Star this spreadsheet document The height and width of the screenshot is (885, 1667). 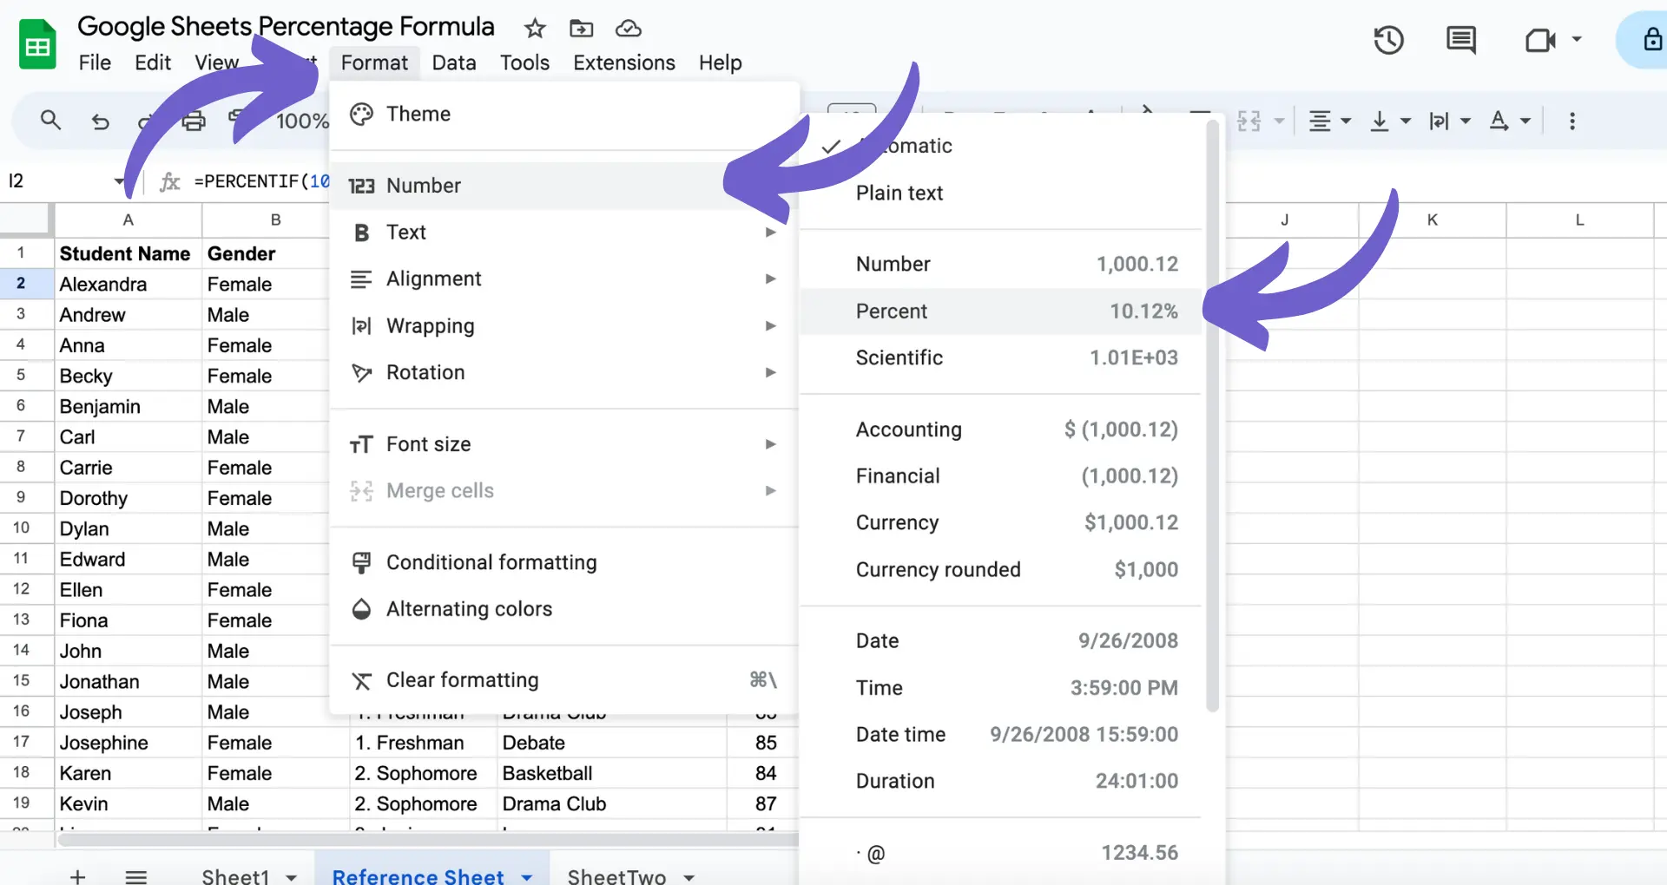pyautogui.click(x=535, y=29)
